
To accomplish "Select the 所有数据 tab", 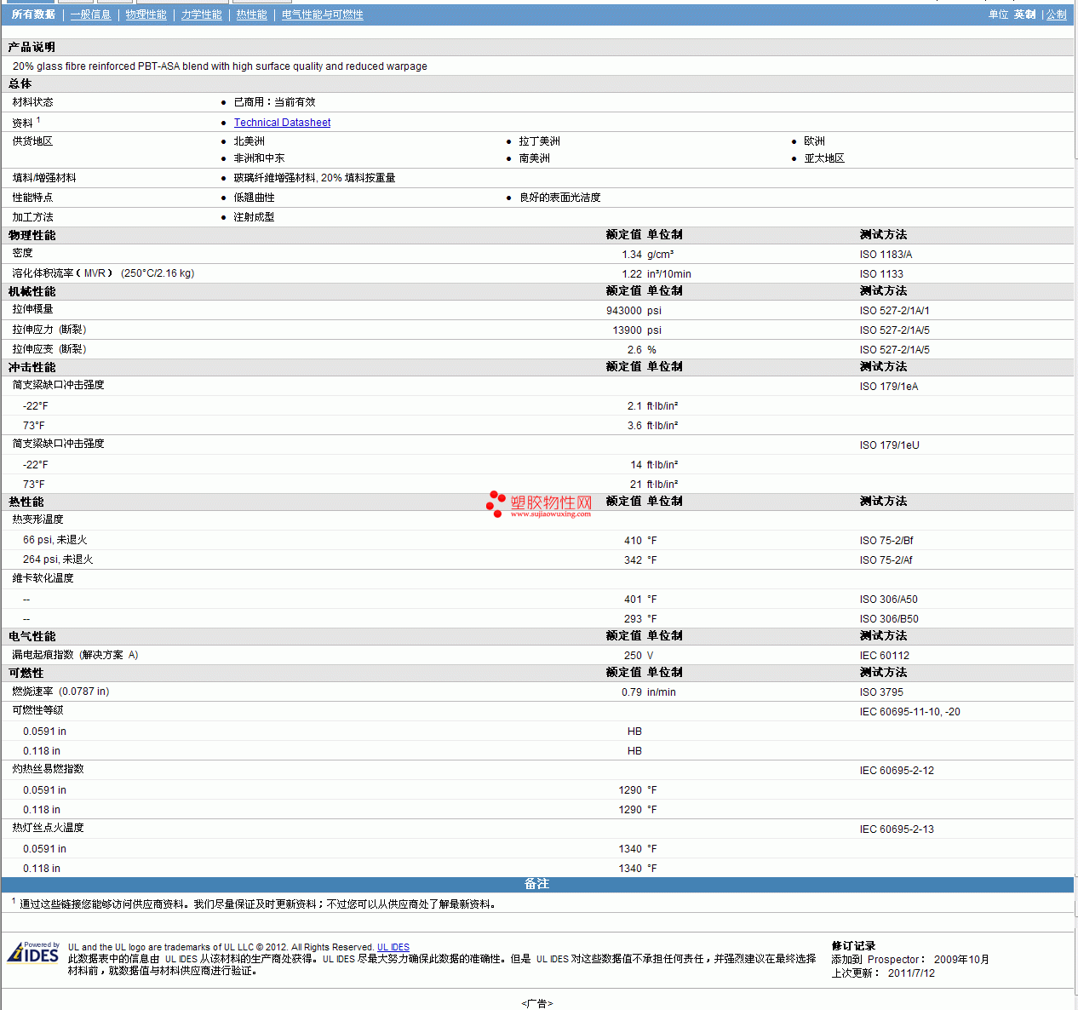I will pos(33,14).
